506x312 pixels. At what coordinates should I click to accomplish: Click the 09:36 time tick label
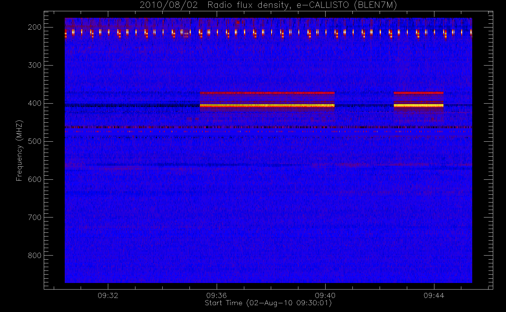tap(216, 295)
